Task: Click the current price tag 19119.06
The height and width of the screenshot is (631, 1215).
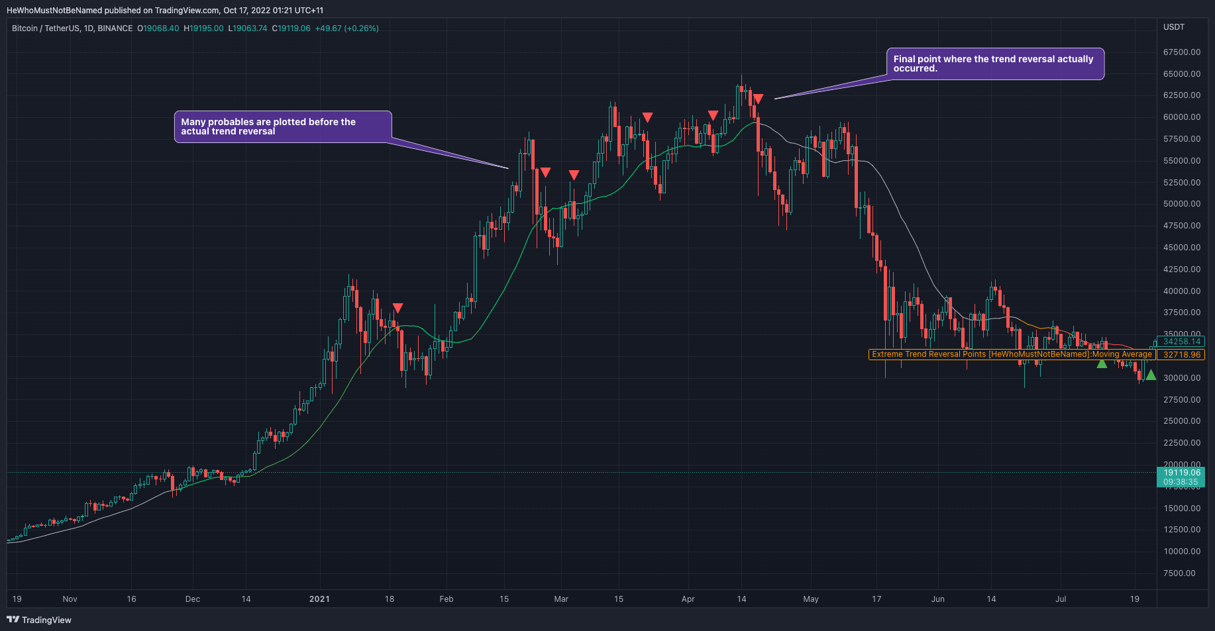Action: [1181, 477]
